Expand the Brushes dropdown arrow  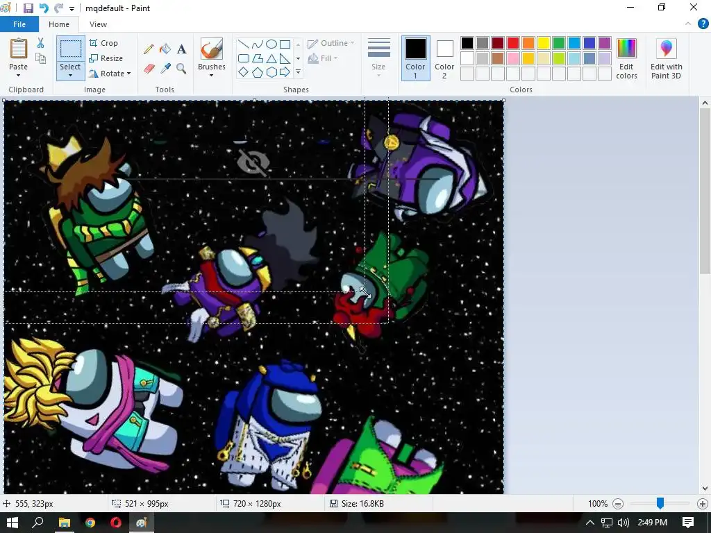tap(211, 75)
